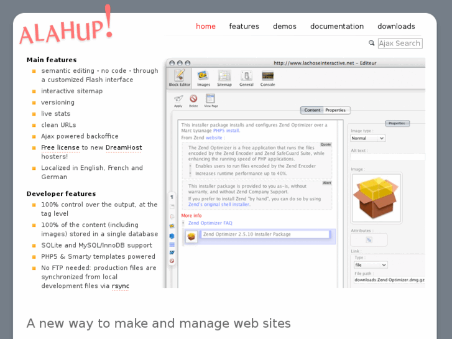Click the large package box image thumbnail
The width and height of the screenshot is (452, 339).
pyautogui.click(x=376, y=198)
